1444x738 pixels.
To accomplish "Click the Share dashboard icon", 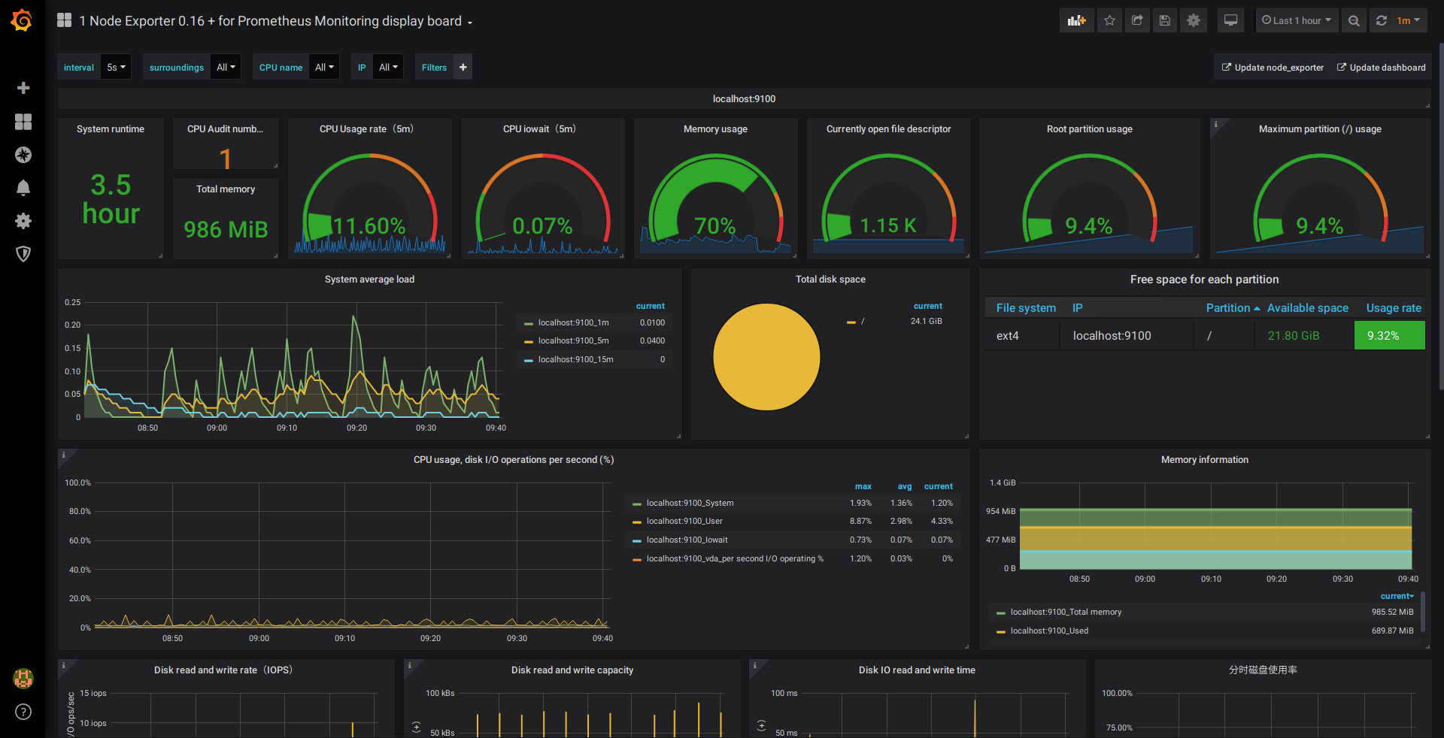I will pos(1137,21).
